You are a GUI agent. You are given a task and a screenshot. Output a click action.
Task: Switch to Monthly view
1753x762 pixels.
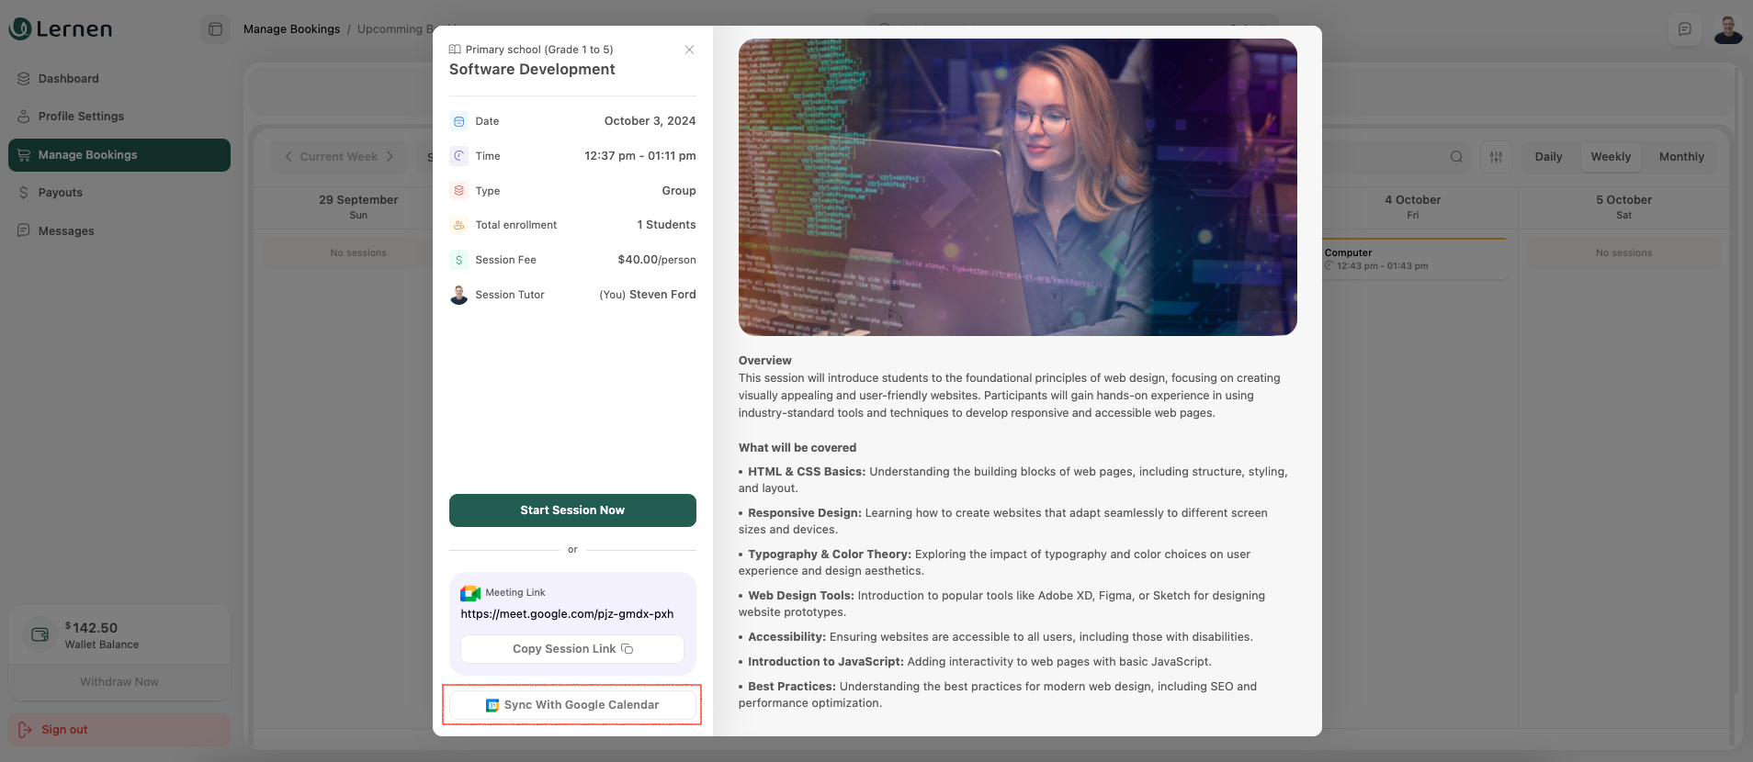1680,157
